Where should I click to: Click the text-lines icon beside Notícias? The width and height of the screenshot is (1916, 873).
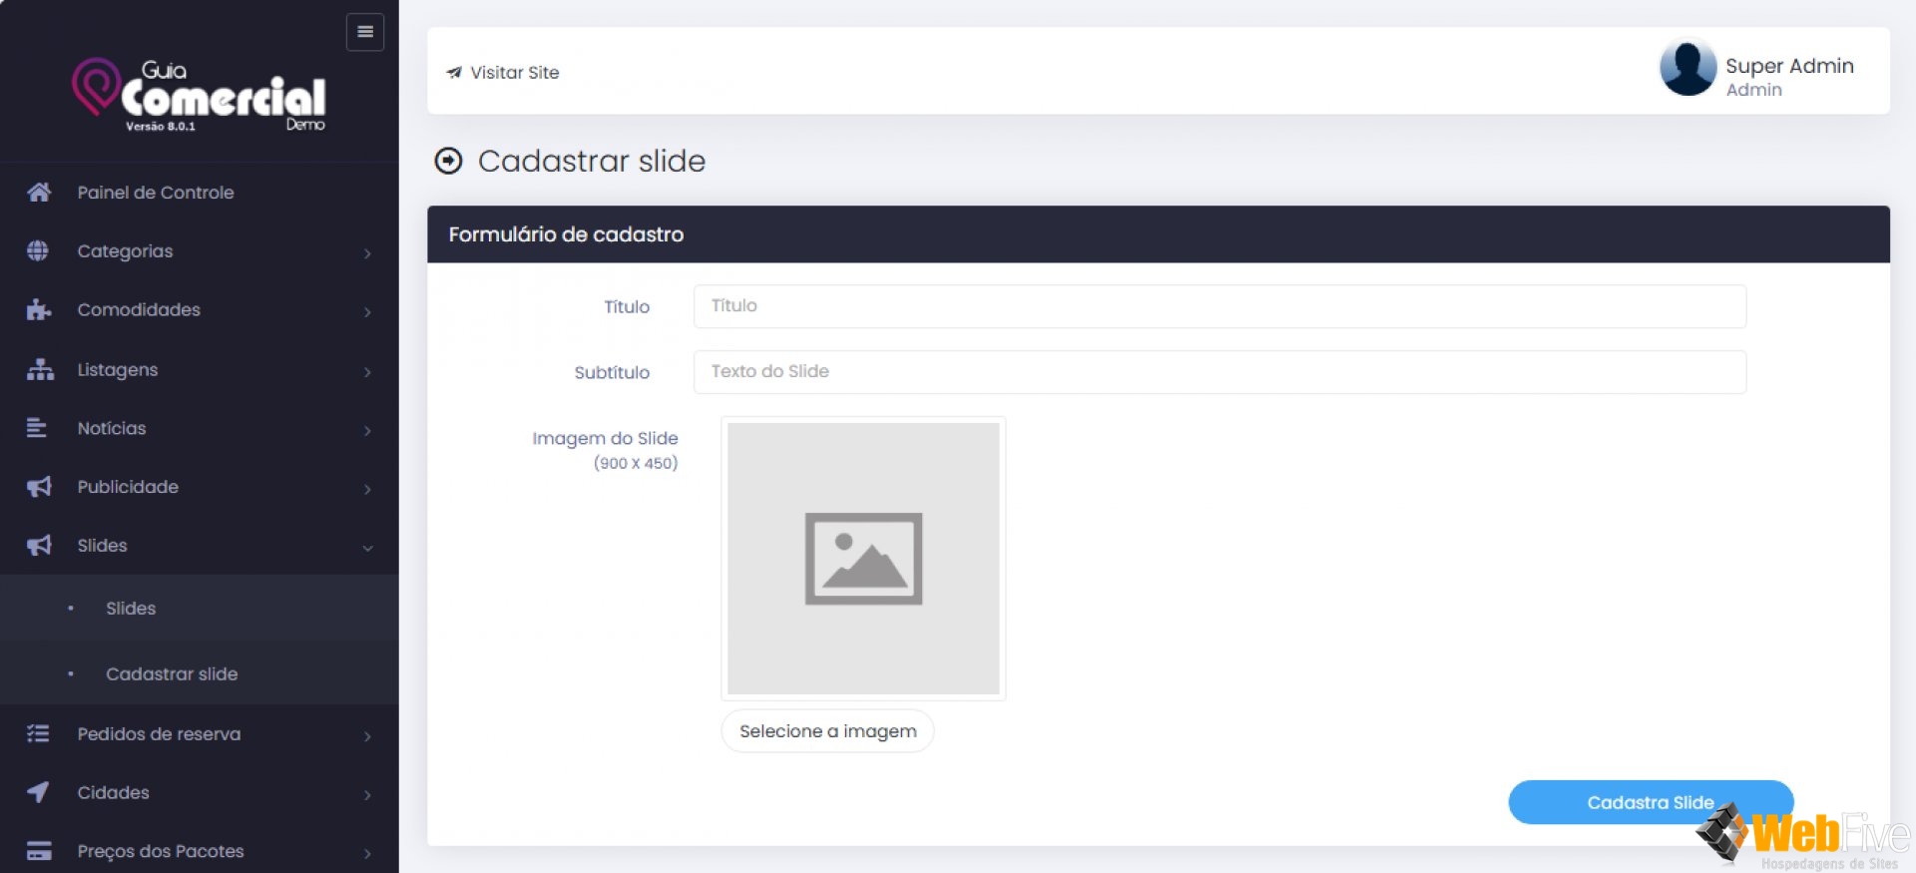(37, 428)
